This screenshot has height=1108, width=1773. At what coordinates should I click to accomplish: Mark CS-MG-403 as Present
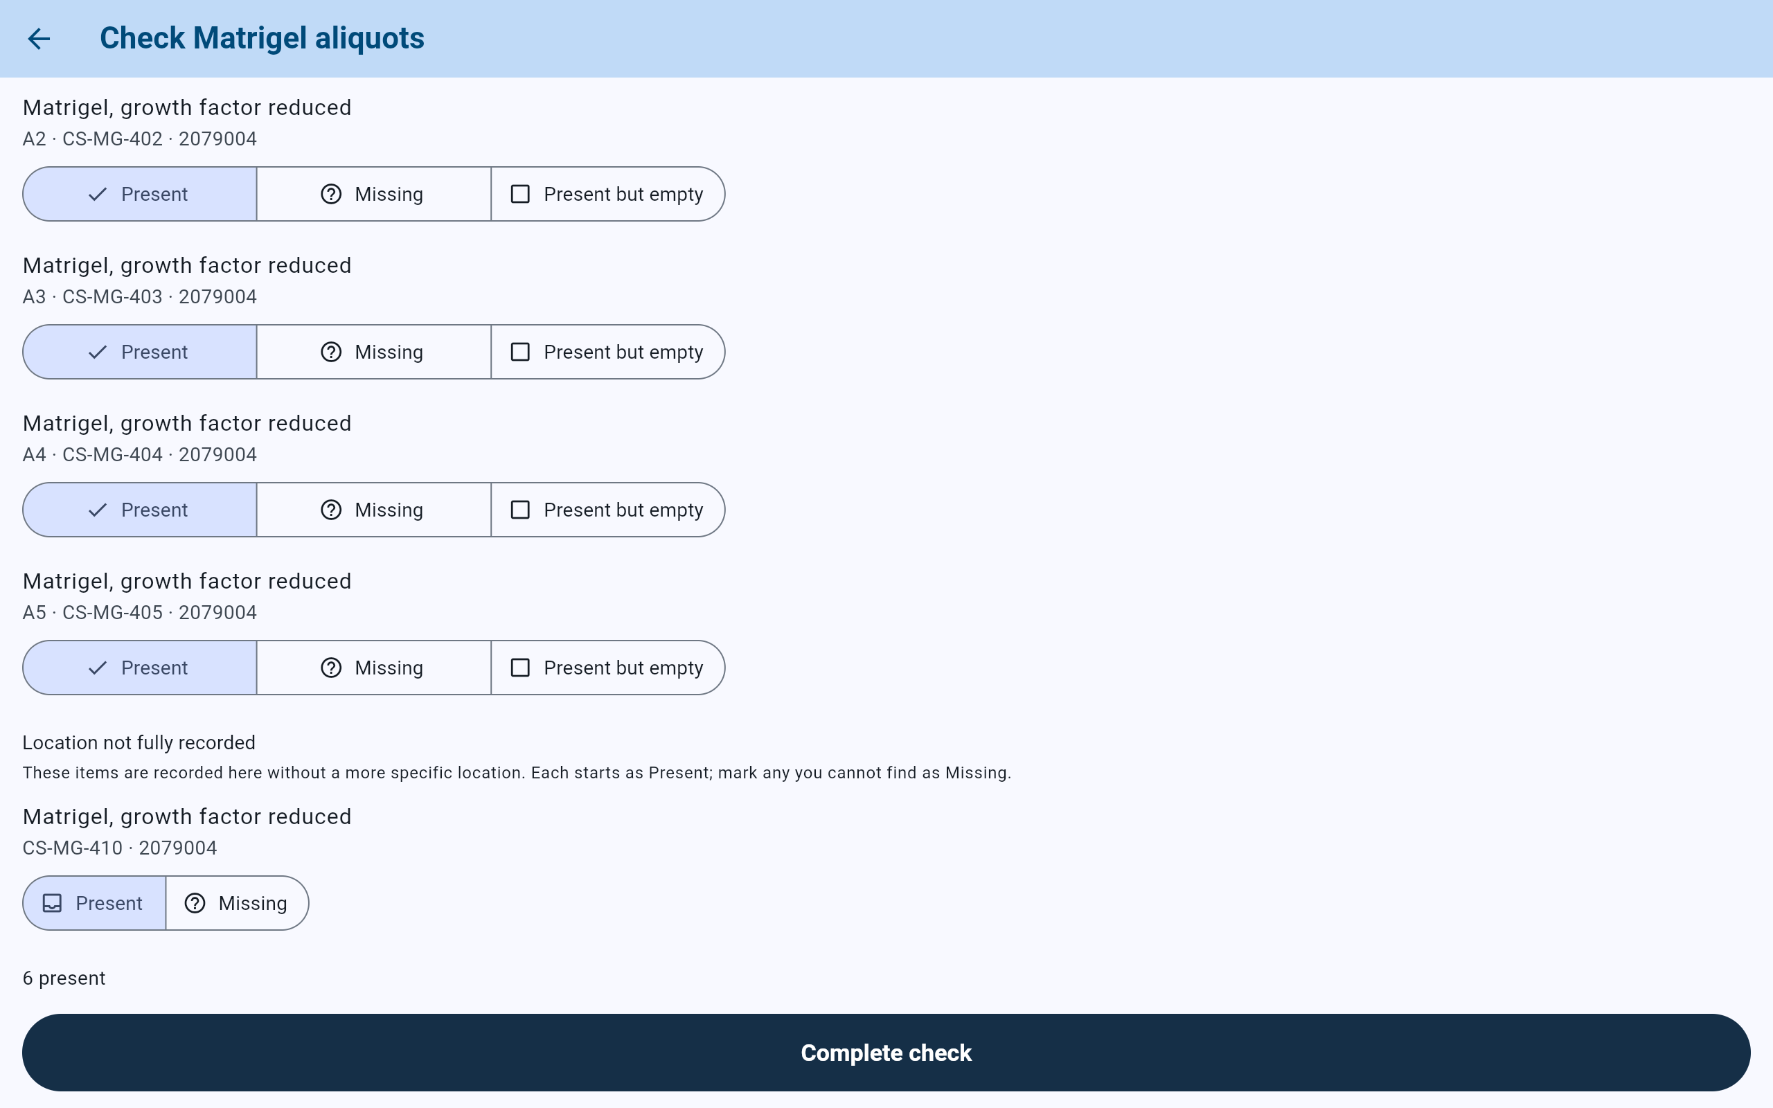tap(140, 352)
